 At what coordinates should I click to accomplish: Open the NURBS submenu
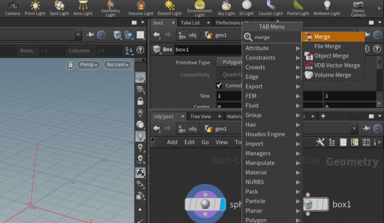(x=272, y=182)
